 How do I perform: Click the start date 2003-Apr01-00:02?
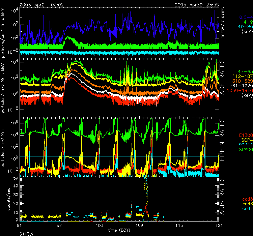[36, 5]
